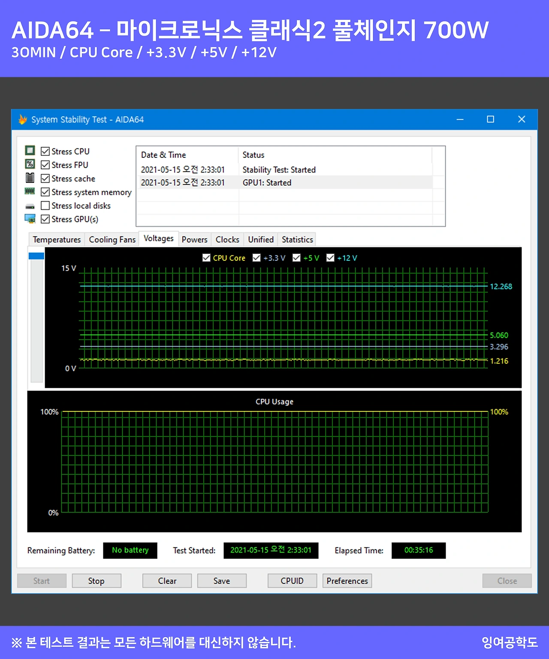The width and height of the screenshot is (549, 659).
Task: Open the Cooling Fans tab
Action: coord(112,239)
